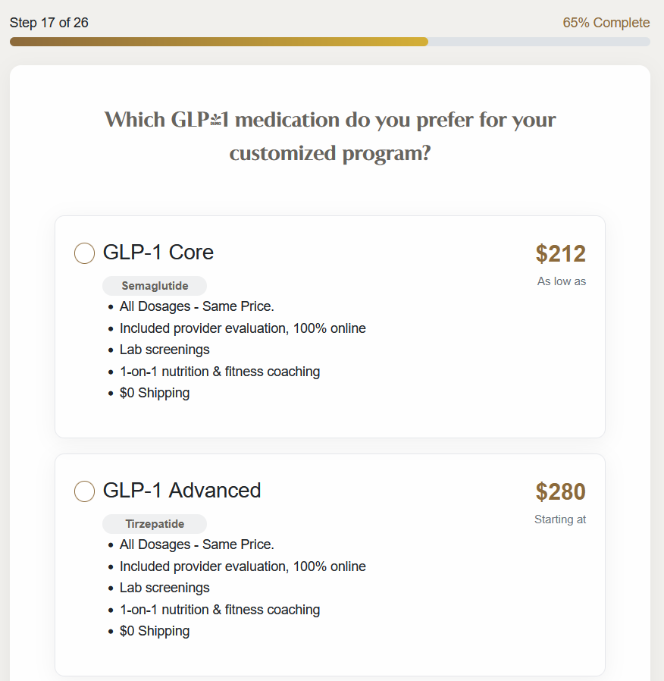Click the "GLP-1 Core" plan title

[158, 253]
